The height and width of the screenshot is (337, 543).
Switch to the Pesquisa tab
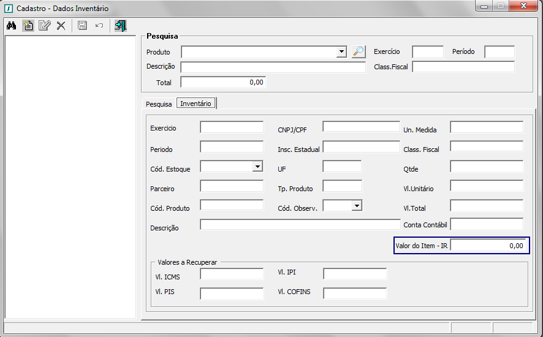[159, 104]
